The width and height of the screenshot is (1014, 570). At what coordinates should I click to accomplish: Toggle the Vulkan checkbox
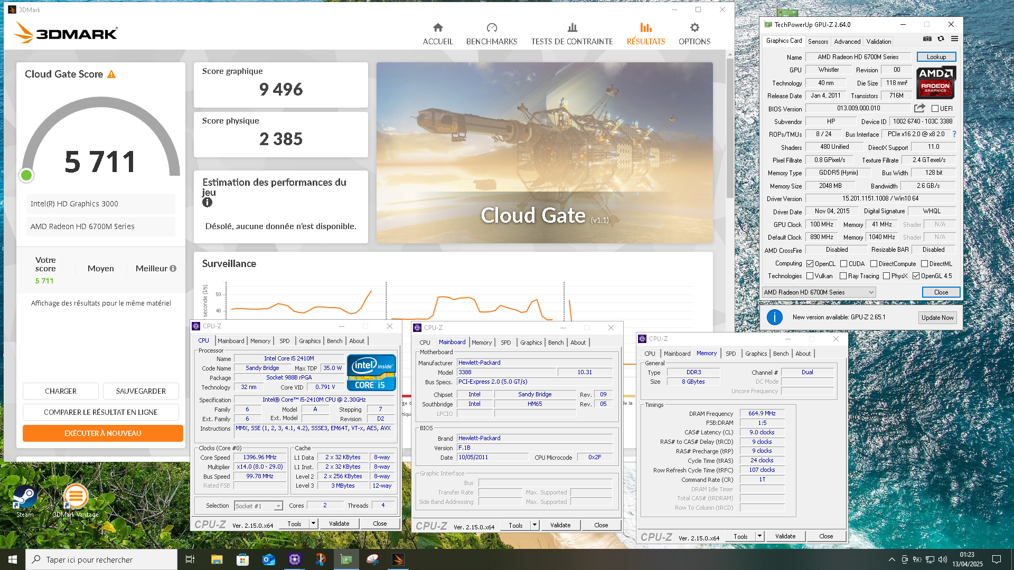point(810,276)
